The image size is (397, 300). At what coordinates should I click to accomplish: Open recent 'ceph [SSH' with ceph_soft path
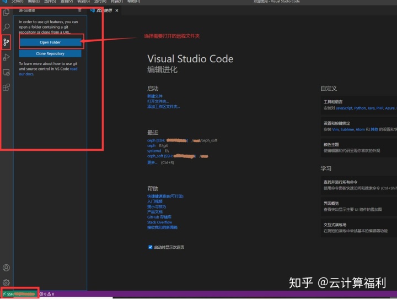(168, 140)
